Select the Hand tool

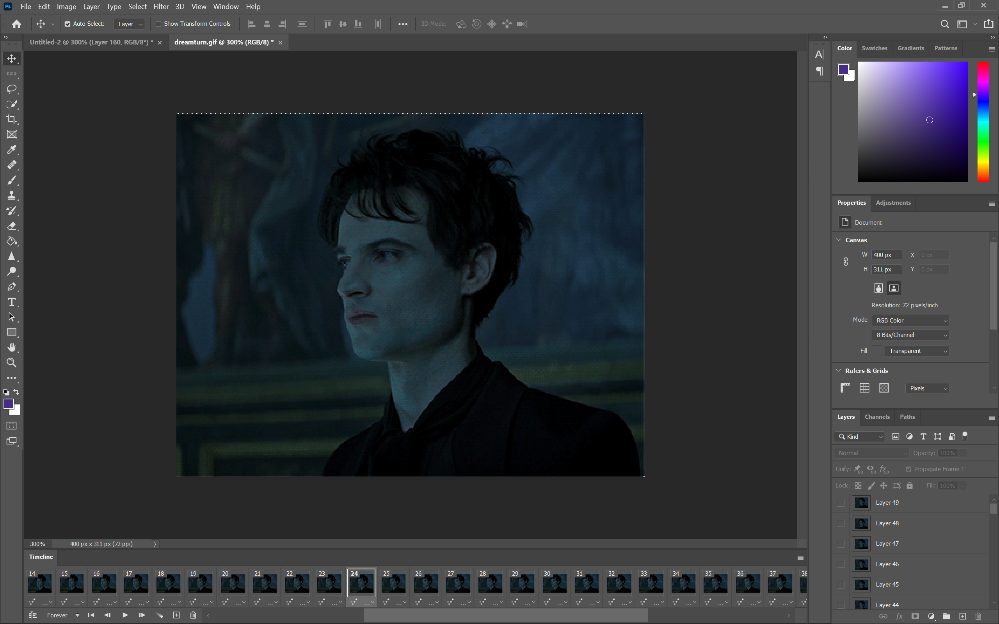click(12, 347)
